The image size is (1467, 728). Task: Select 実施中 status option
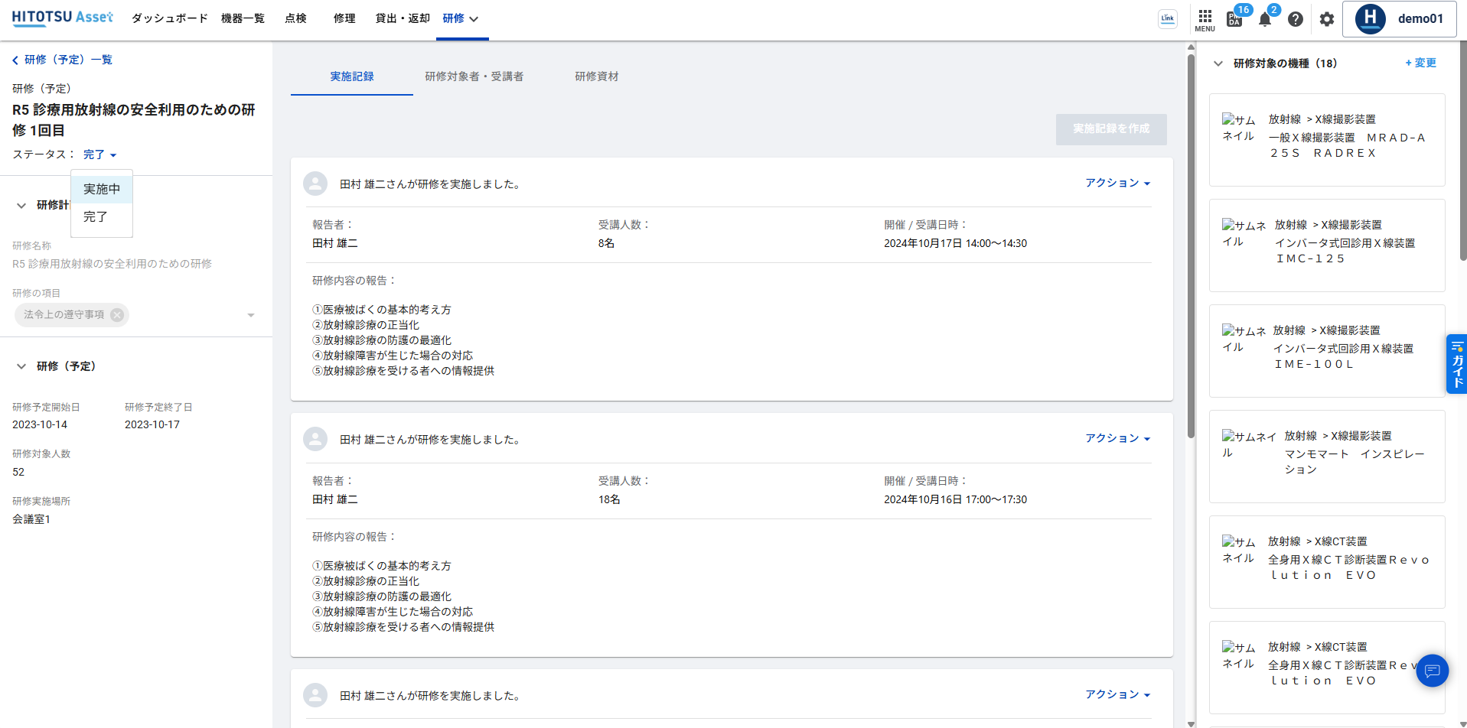[102, 189]
